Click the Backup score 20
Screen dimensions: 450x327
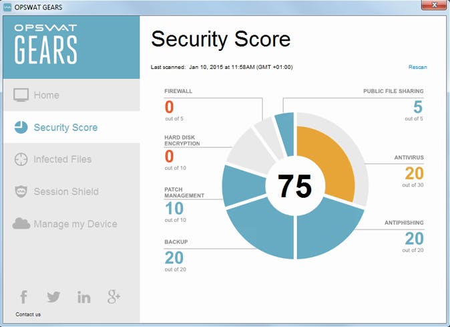click(174, 257)
